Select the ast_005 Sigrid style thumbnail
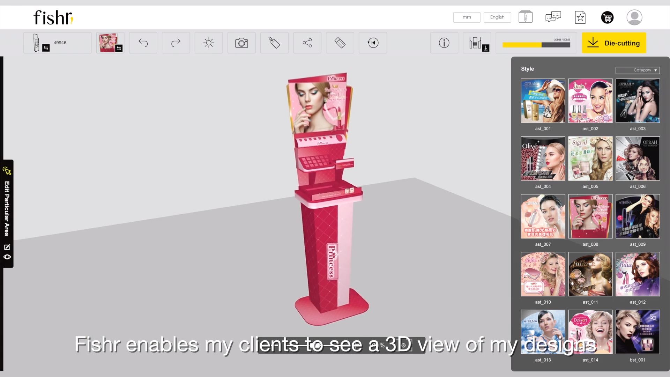 (590, 158)
